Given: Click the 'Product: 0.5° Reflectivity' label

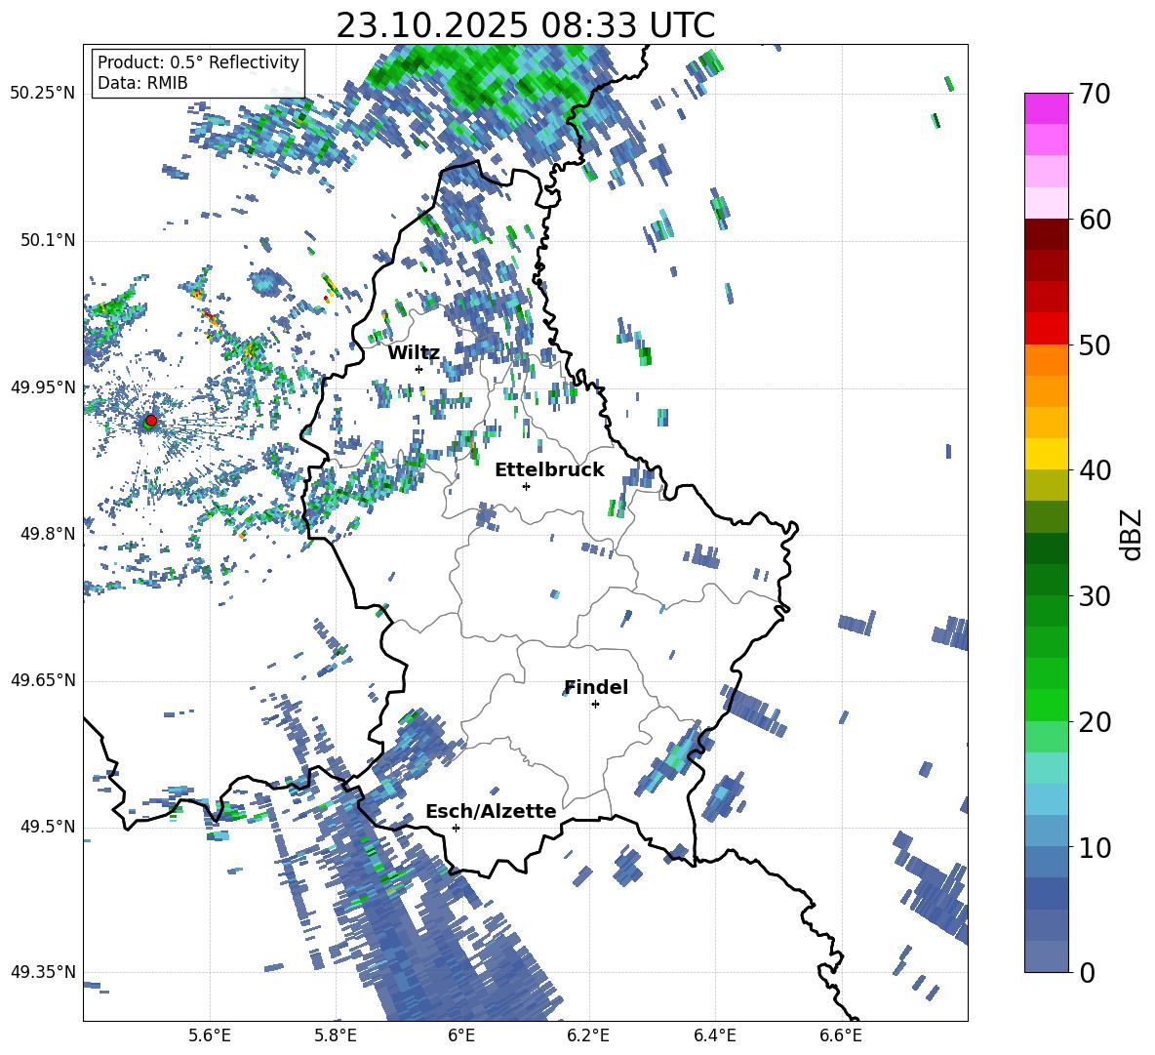Looking at the screenshot, I should pos(198,61).
